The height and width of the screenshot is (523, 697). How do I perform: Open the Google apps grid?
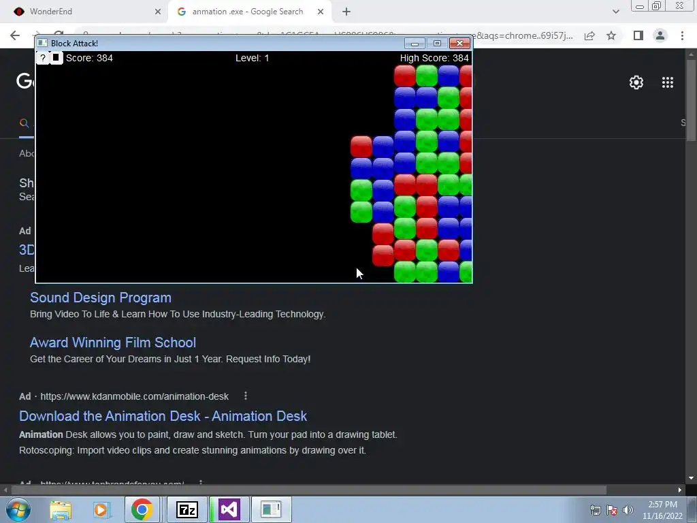click(x=668, y=82)
